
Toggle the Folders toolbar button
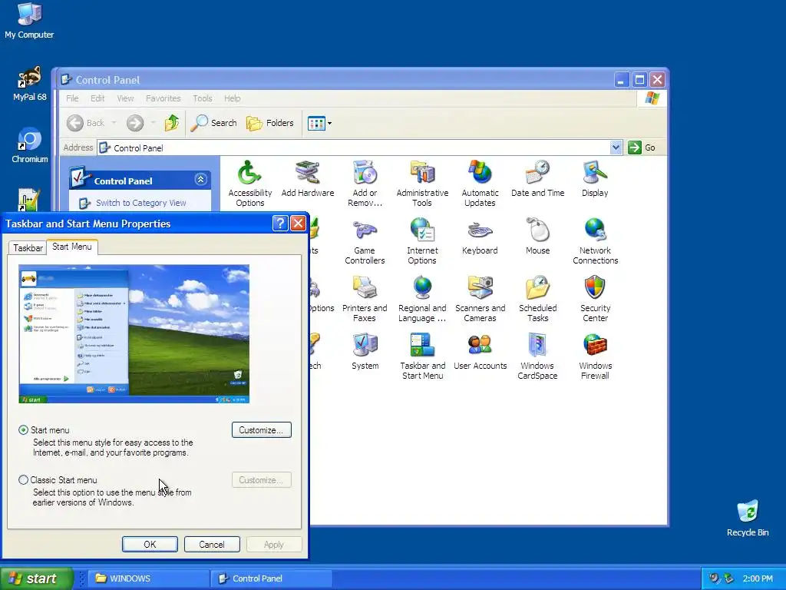click(x=269, y=122)
